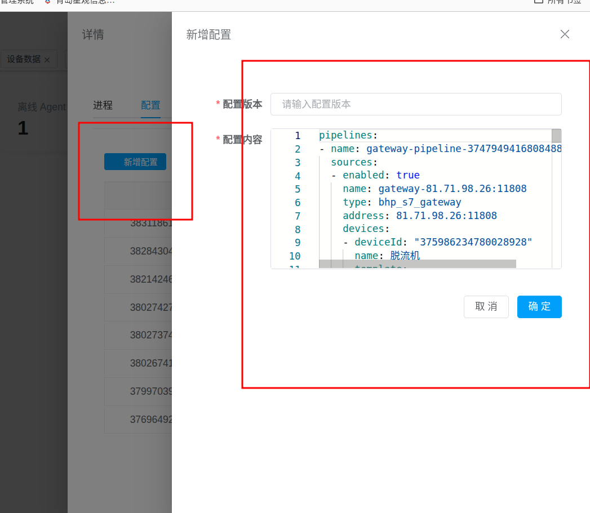This screenshot has width=590, height=513.
Task: Switch to the 配置 tab
Action: [150, 105]
